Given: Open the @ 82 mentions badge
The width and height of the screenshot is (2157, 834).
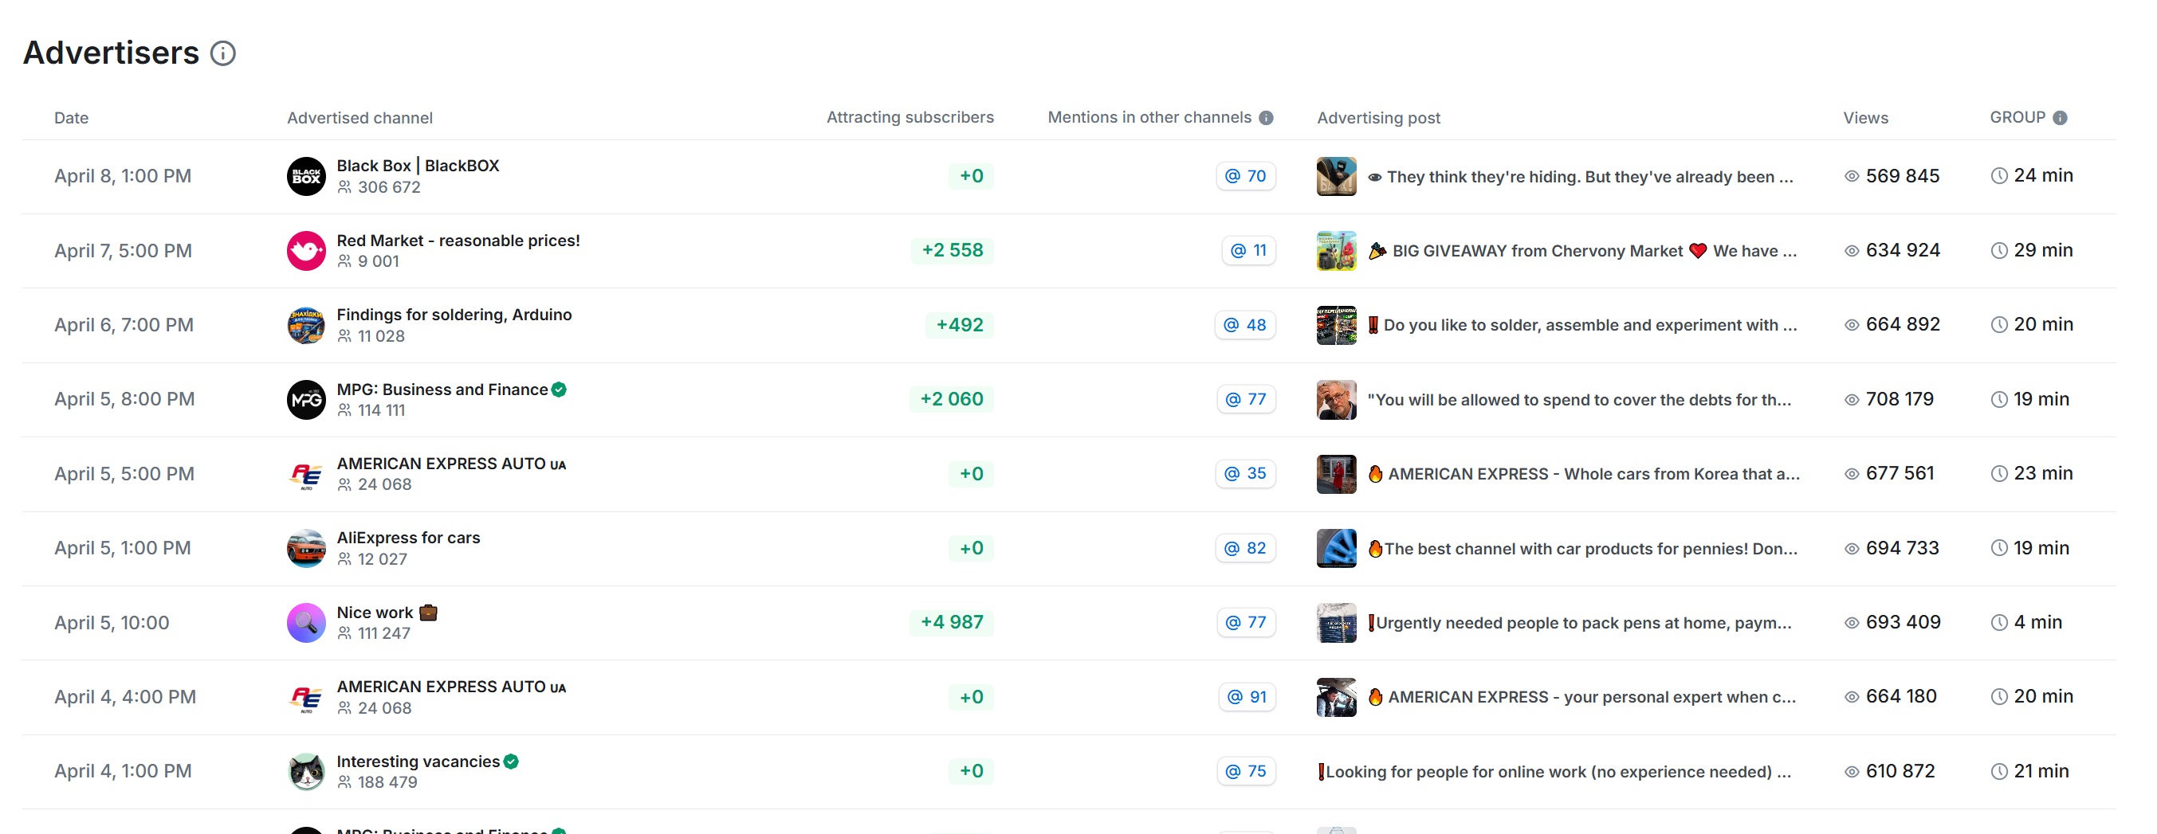Looking at the screenshot, I should coord(1245,549).
